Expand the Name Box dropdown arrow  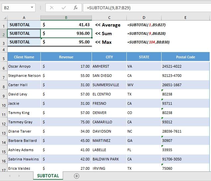coord(32,7)
